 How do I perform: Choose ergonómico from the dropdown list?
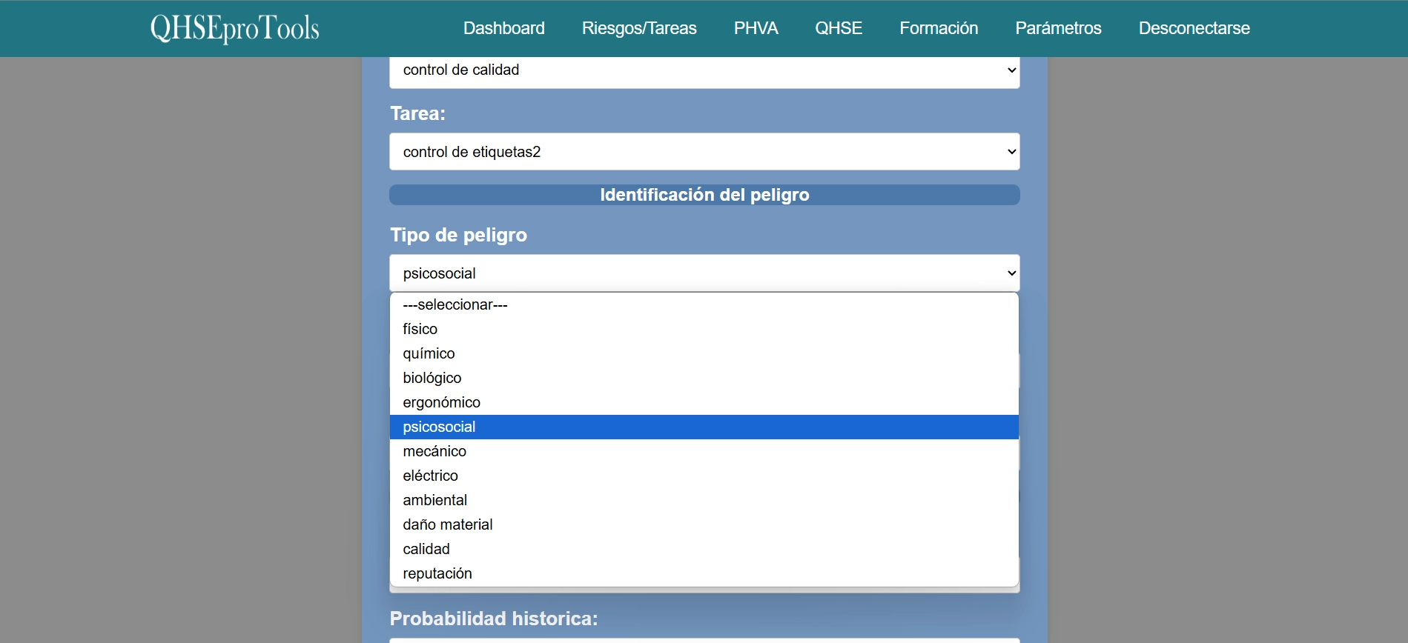click(442, 402)
